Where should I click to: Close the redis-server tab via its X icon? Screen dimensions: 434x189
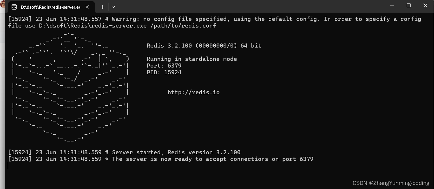(x=87, y=7)
